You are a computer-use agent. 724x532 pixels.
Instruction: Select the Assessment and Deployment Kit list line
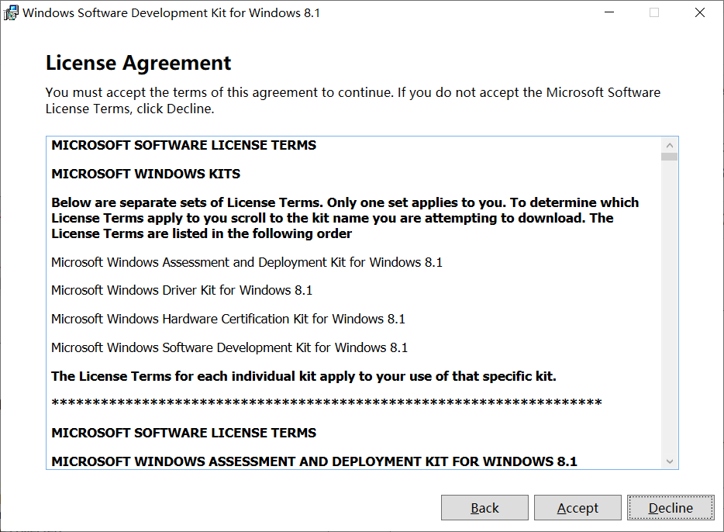247,262
